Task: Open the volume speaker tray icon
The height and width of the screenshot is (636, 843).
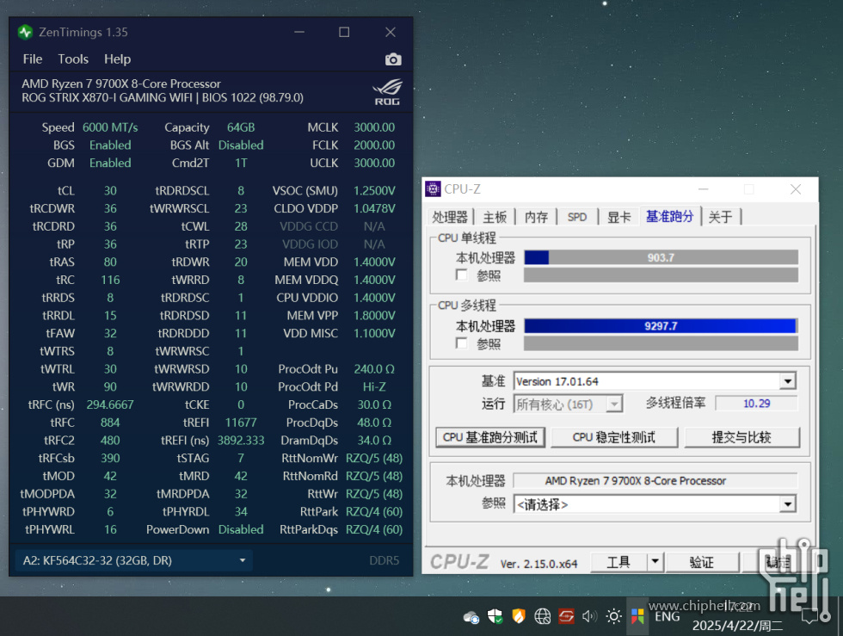Action: coord(589,616)
